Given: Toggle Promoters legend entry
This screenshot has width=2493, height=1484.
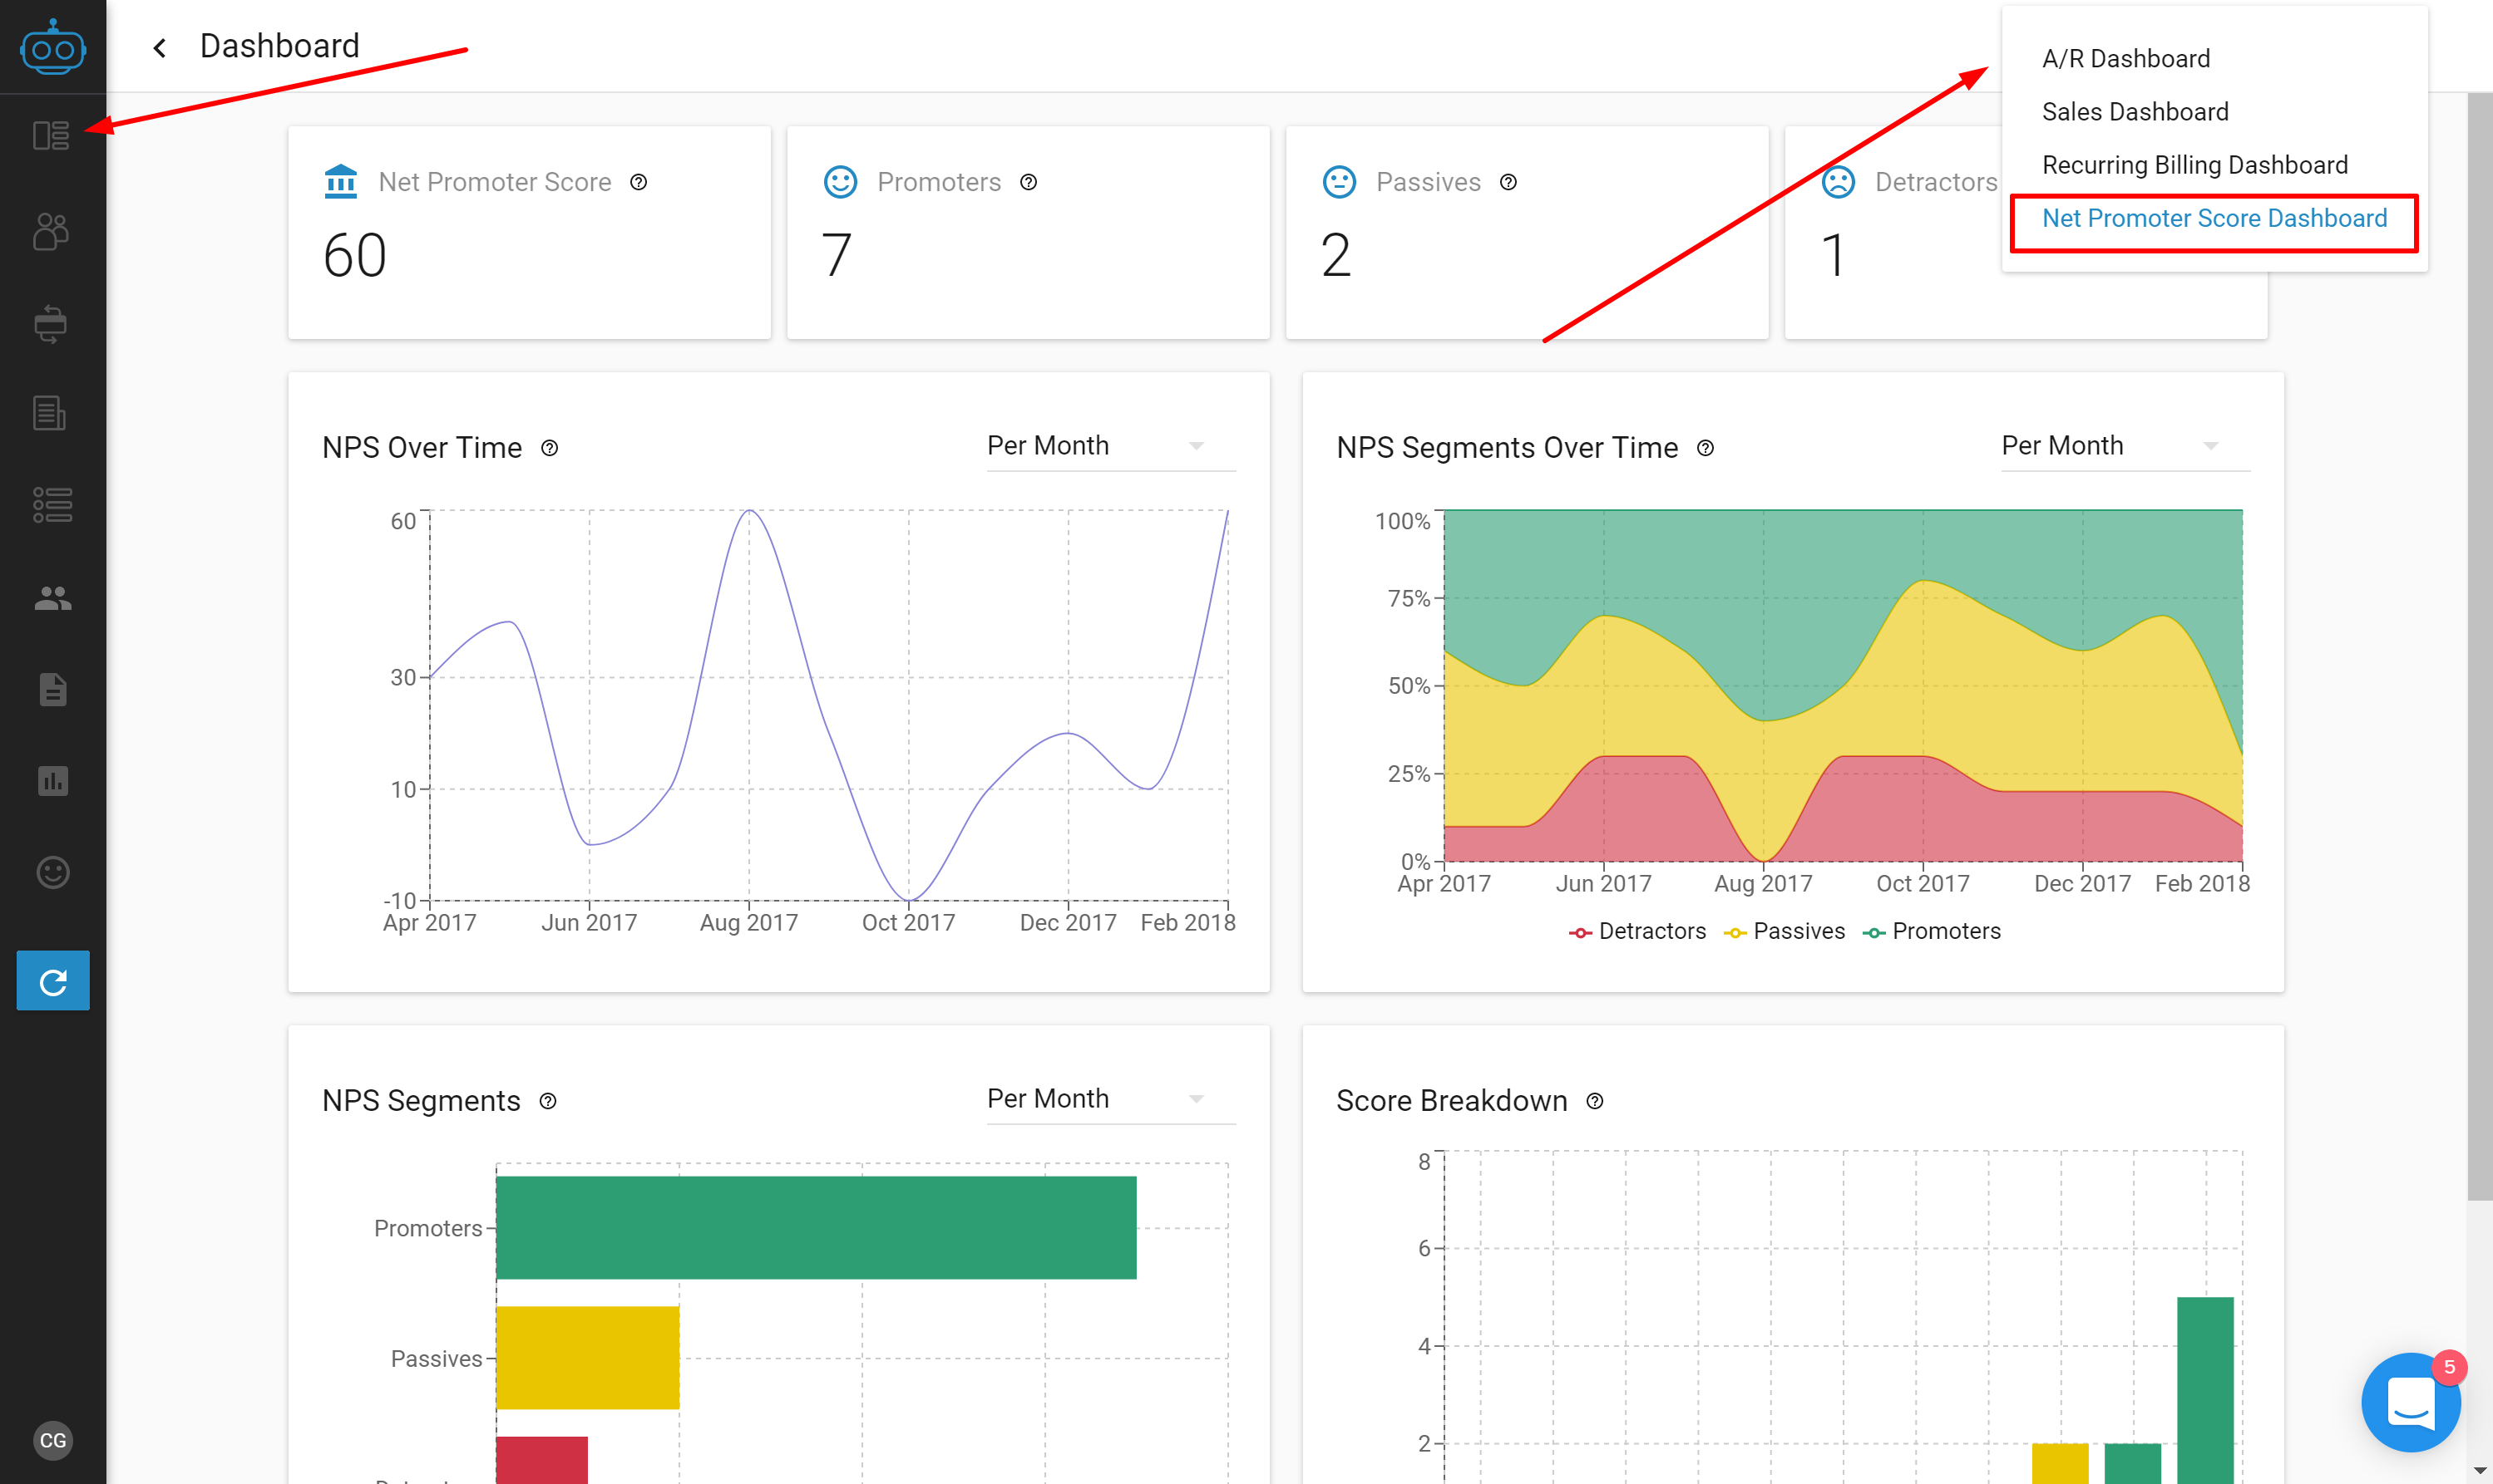Looking at the screenshot, I should (1932, 931).
